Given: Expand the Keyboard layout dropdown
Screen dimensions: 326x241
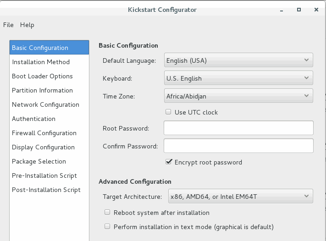Looking at the screenshot, I should [238, 78].
